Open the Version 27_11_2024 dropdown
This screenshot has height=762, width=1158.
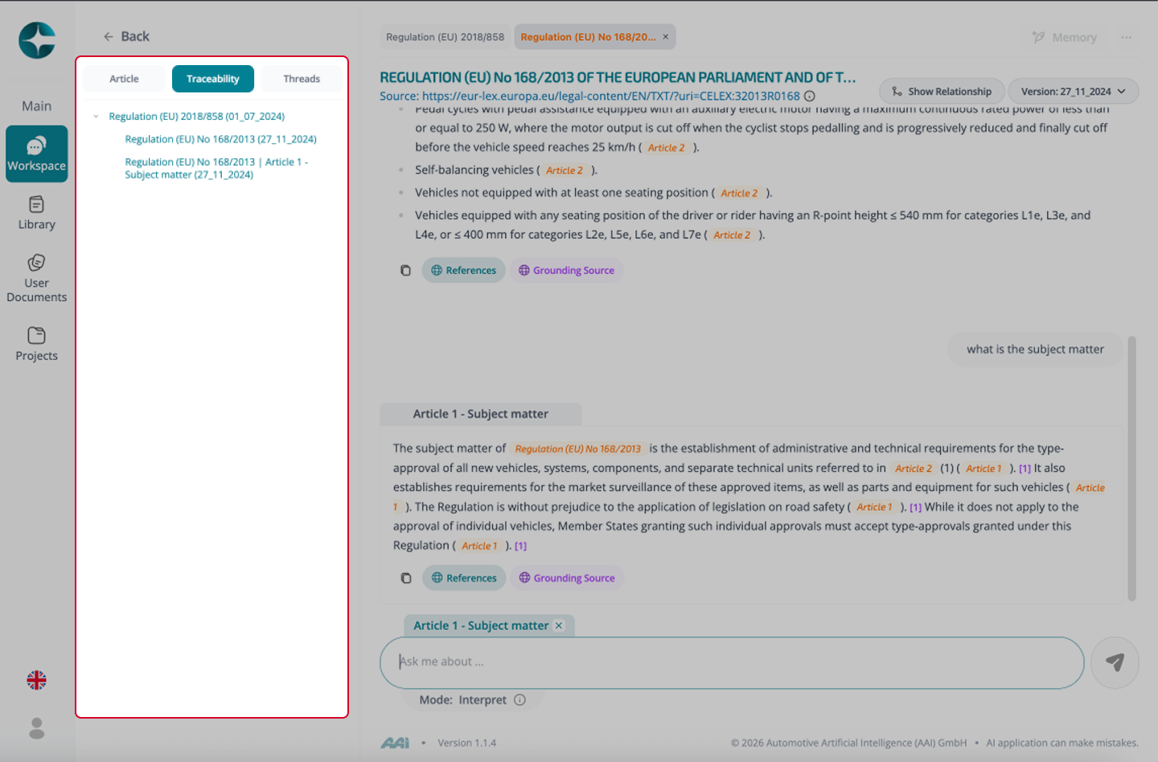(x=1073, y=92)
